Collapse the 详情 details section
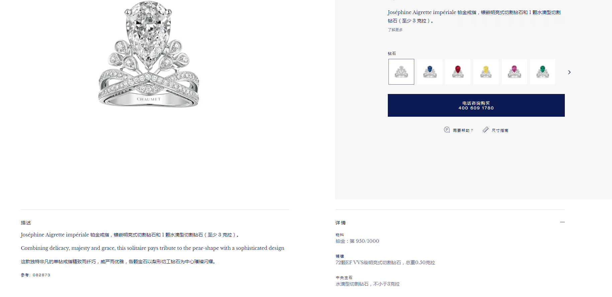 [562, 222]
